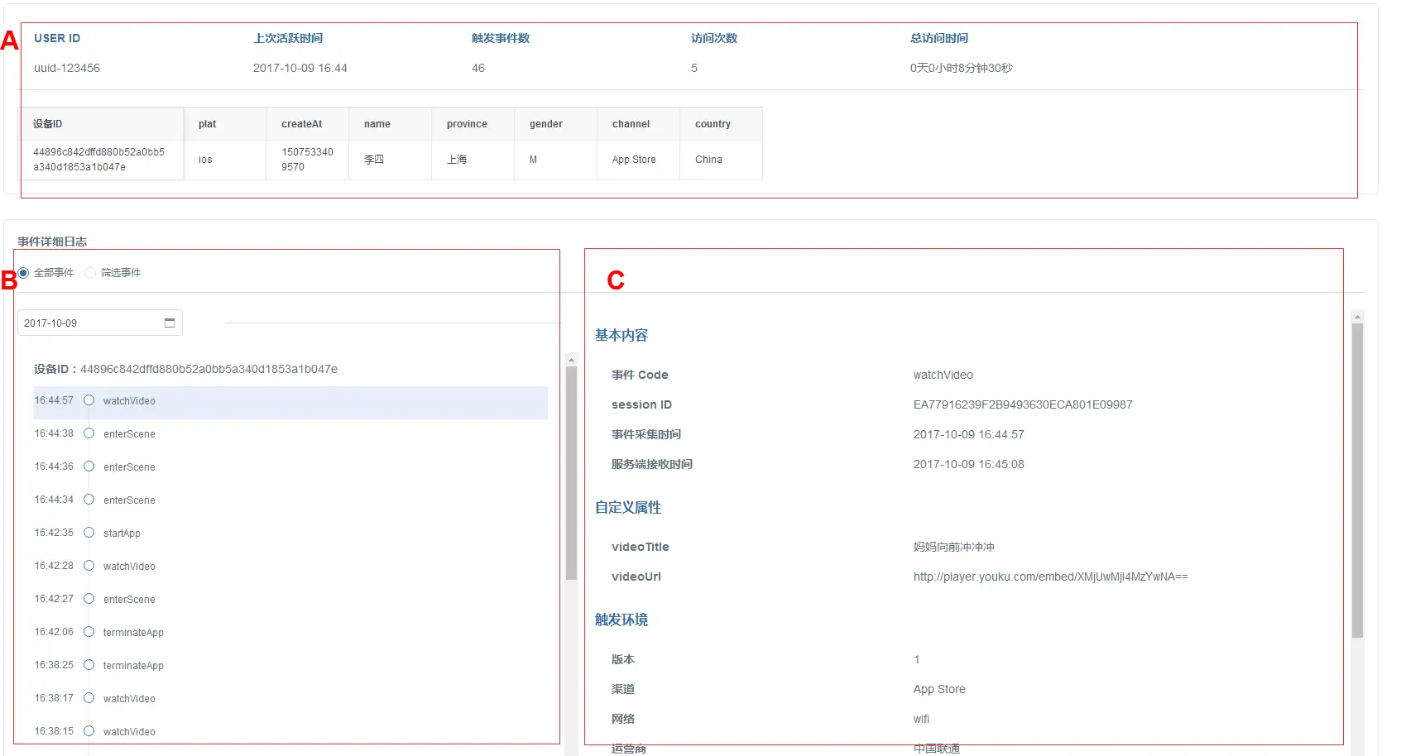
Task: Click the triggered events count 46
Action: [478, 68]
